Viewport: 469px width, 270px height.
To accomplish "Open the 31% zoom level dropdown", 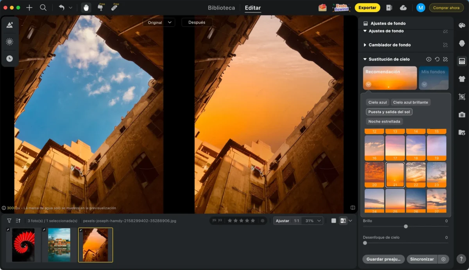I will click(313, 221).
